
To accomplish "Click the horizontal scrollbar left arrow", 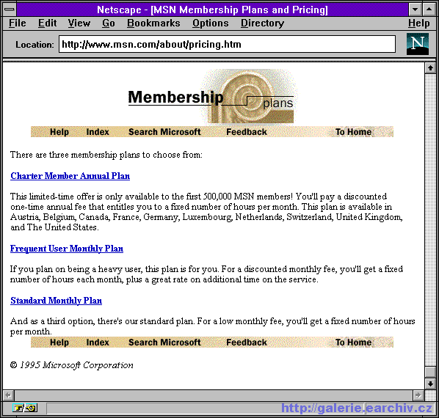I will pos(8,395).
